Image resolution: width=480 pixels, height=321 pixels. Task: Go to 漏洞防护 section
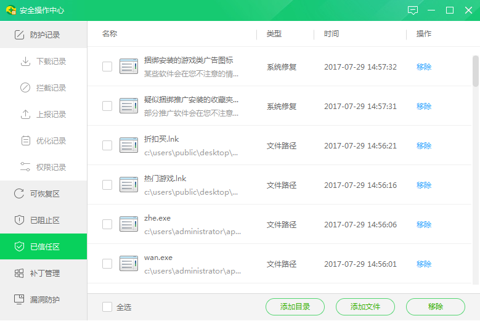(x=44, y=299)
